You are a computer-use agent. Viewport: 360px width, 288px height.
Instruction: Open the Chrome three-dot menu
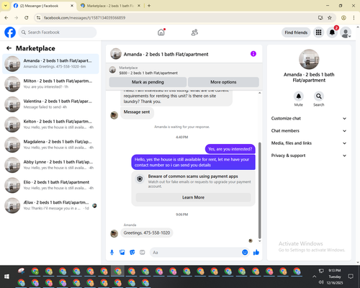tap(354, 18)
